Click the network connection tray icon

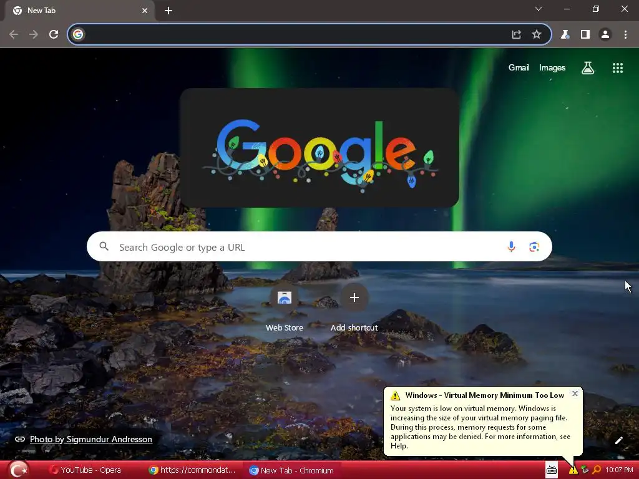(585, 470)
